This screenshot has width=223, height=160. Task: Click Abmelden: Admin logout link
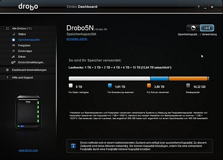[77, 39]
